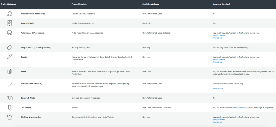Select the Books category name
Image resolution: width=276 pixels, height=127 pixels.
pos(23,72)
